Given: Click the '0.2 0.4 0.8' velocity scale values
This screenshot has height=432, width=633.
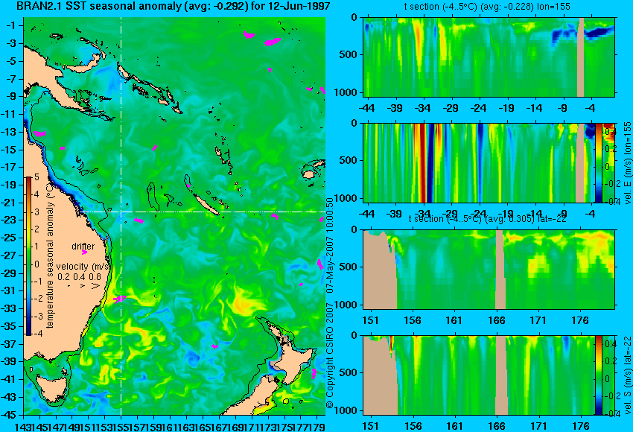Looking at the screenshot, I should pos(80,277).
